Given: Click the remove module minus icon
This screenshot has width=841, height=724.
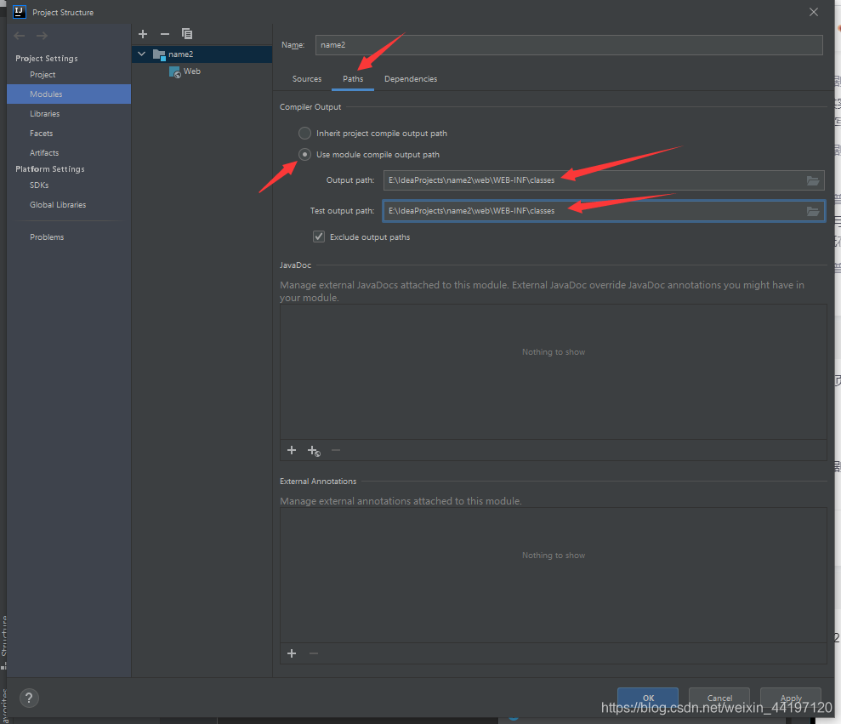Looking at the screenshot, I should click(x=165, y=34).
